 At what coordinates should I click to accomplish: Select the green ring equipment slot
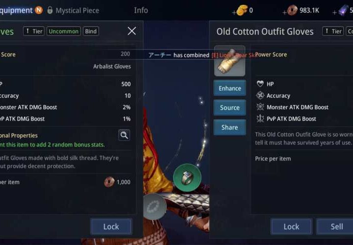click(187, 177)
